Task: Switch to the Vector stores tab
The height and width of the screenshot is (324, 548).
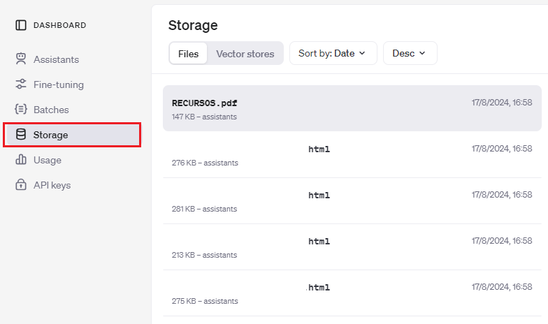Action: (245, 53)
